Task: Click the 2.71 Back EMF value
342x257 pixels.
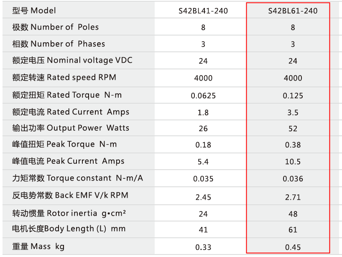Action: pyautogui.click(x=293, y=197)
